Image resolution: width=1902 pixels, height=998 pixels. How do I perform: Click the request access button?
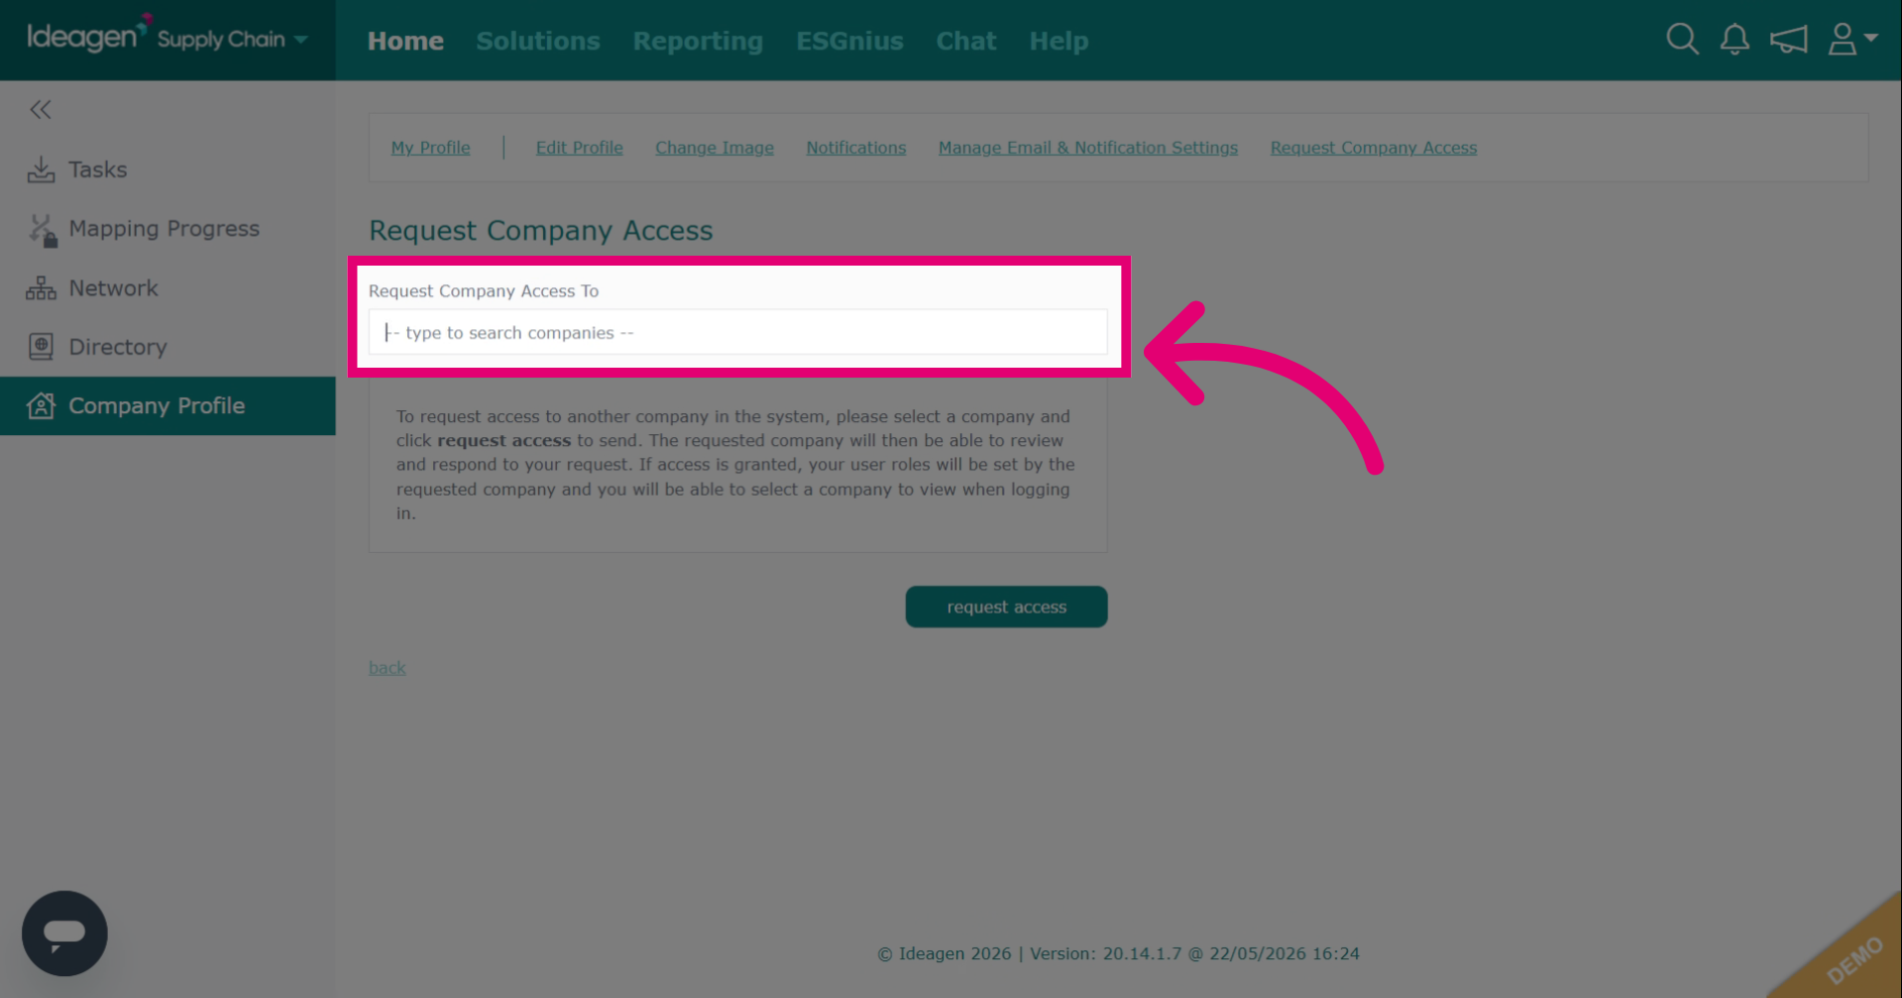[1006, 607]
